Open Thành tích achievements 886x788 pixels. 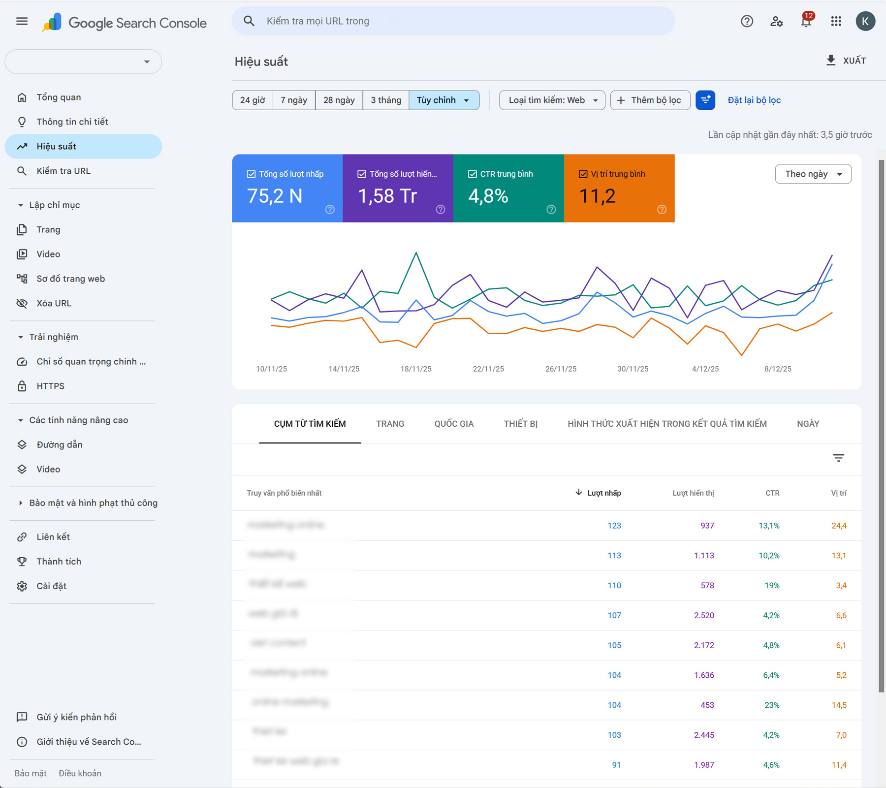83,562
